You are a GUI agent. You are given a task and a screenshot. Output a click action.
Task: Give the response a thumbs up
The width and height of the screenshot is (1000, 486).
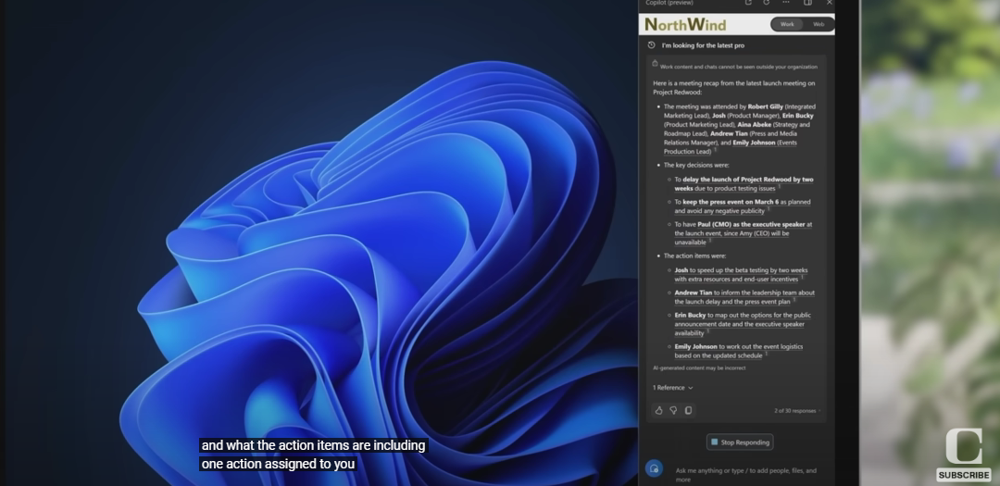[x=659, y=410]
